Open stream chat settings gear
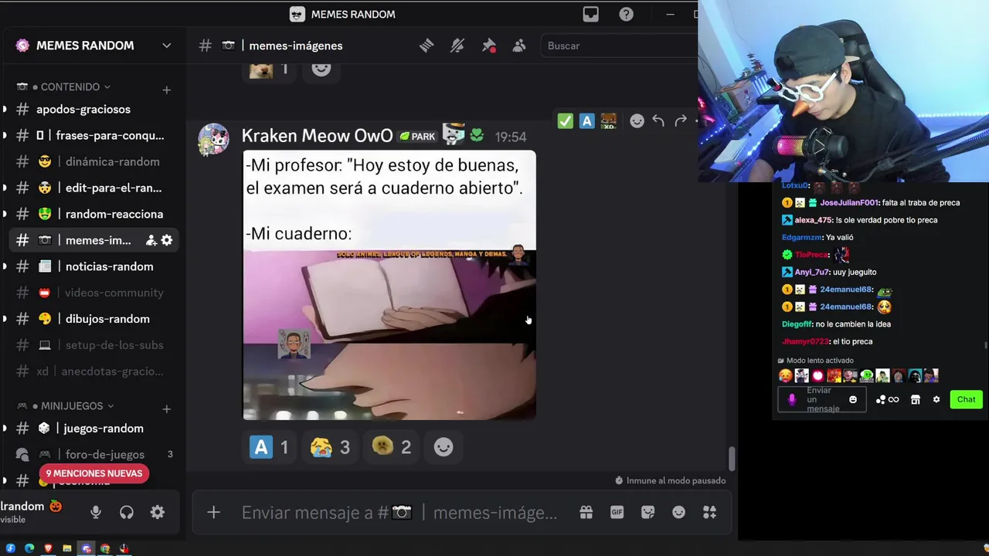989x556 pixels. 936,399
